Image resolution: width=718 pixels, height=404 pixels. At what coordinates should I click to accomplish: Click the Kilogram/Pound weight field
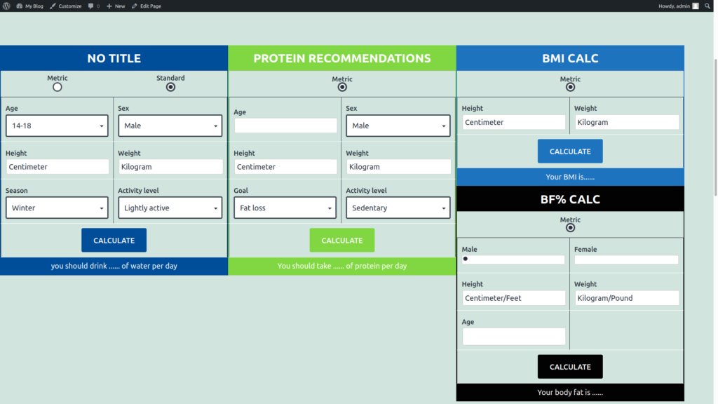pyautogui.click(x=626, y=297)
